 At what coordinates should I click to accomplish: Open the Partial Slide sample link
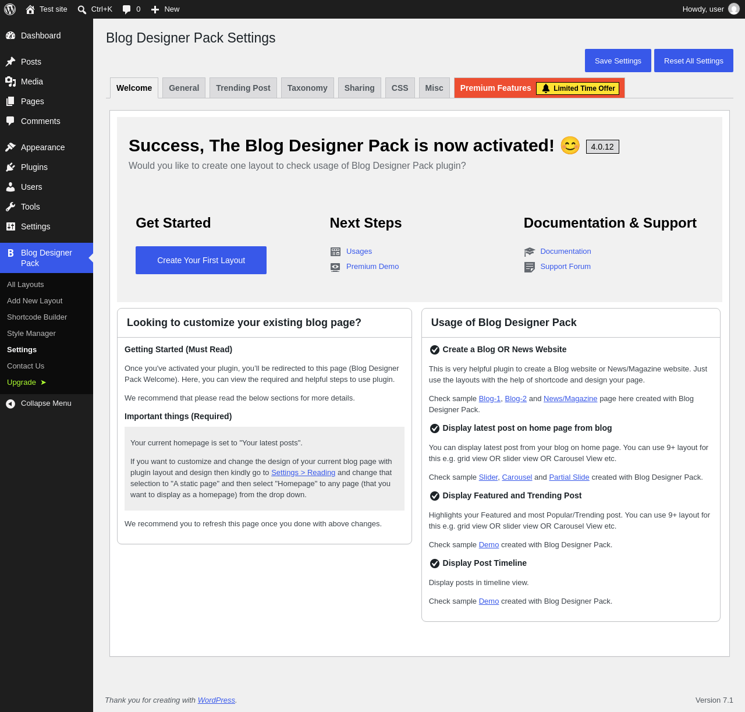pos(569,477)
